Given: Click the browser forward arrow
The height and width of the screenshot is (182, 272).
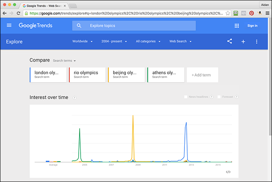Looking at the screenshot, I should point(11,13).
